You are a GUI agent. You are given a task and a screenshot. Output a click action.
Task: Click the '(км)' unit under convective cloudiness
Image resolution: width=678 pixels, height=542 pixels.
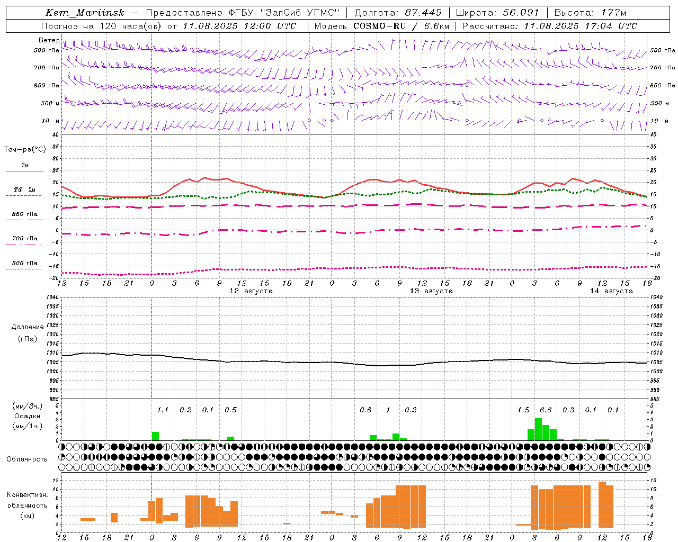pyautogui.click(x=27, y=516)
